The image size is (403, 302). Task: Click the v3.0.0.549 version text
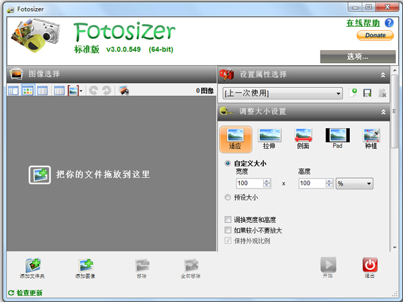tap(124, 49)
